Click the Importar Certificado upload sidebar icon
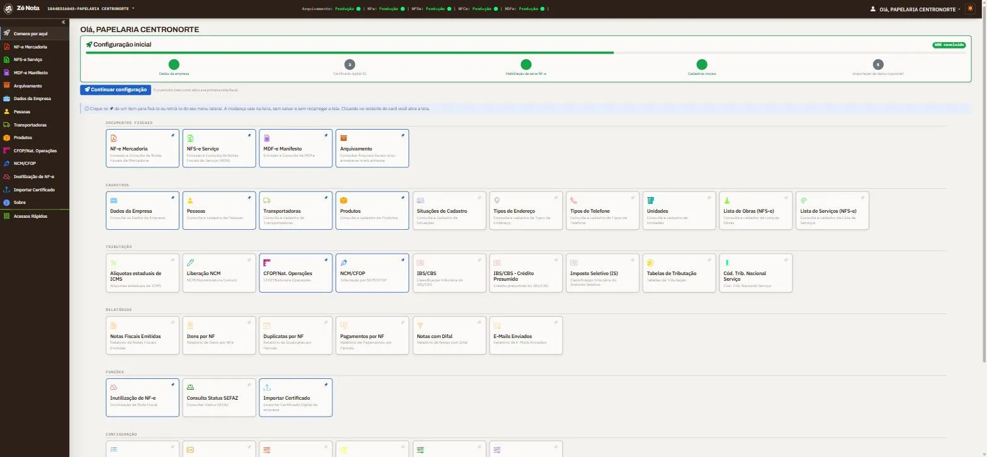Screen dimensions: 987x457 pos(6,189)
